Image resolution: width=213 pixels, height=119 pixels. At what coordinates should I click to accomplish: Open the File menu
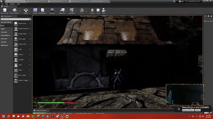pyautogui.click(x=2, y=4)
